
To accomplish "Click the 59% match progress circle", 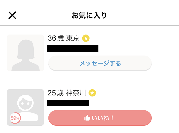I will [x=15, y=118].
